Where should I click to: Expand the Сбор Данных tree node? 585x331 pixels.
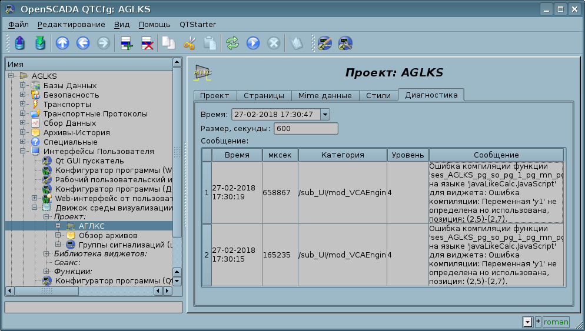coord(23,123)
